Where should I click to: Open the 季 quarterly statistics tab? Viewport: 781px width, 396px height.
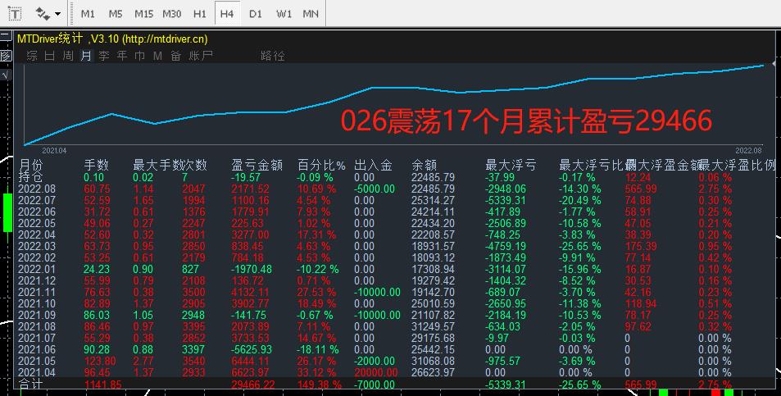103,56
